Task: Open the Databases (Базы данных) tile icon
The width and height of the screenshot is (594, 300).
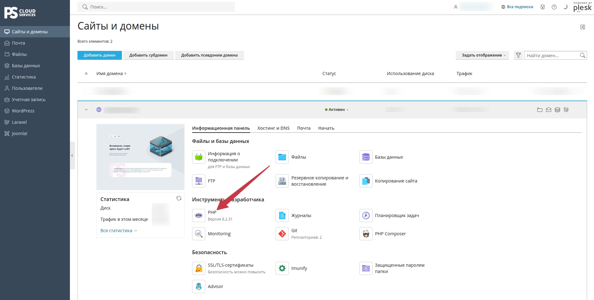Action: pos(366,157)
